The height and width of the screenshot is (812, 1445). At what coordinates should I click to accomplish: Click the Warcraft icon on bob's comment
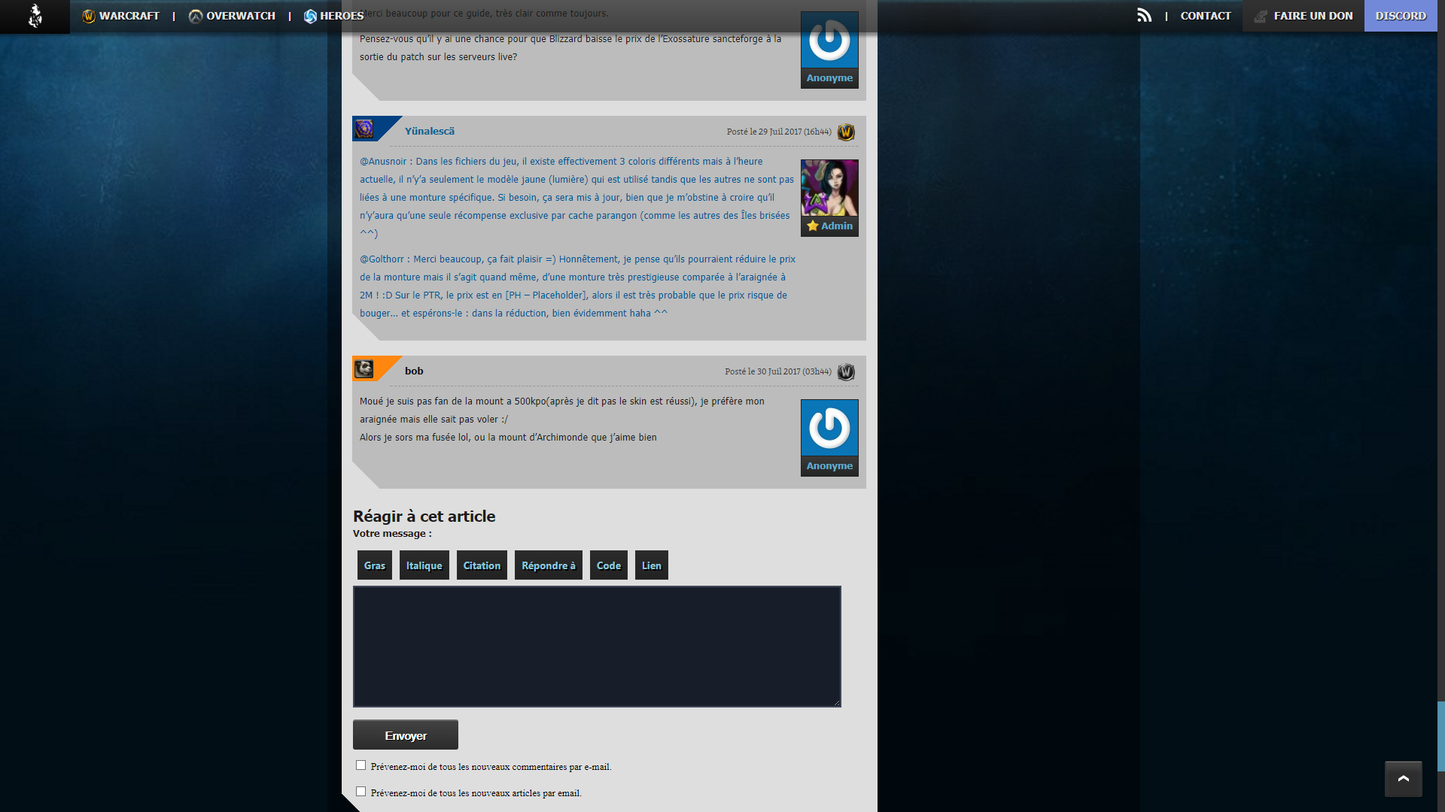pyautogui.click(x=846, y=372)
